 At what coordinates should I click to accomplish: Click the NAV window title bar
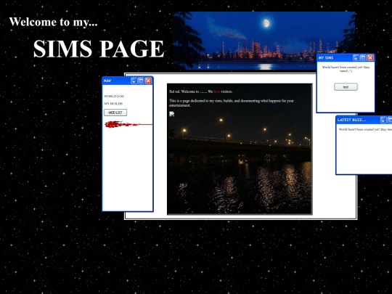click(x=128, y=81)
